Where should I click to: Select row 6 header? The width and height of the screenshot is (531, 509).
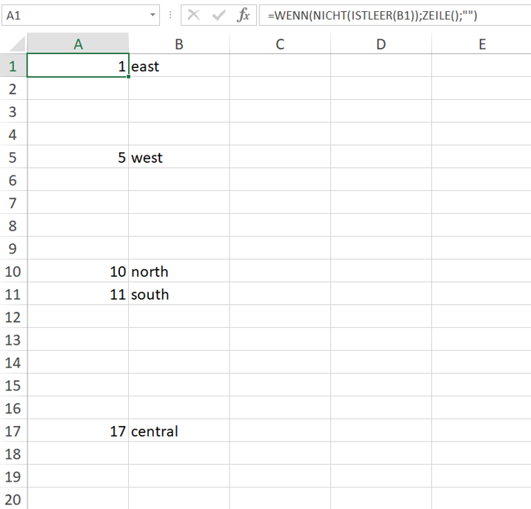pyautogui.click(x=13, y=180)
